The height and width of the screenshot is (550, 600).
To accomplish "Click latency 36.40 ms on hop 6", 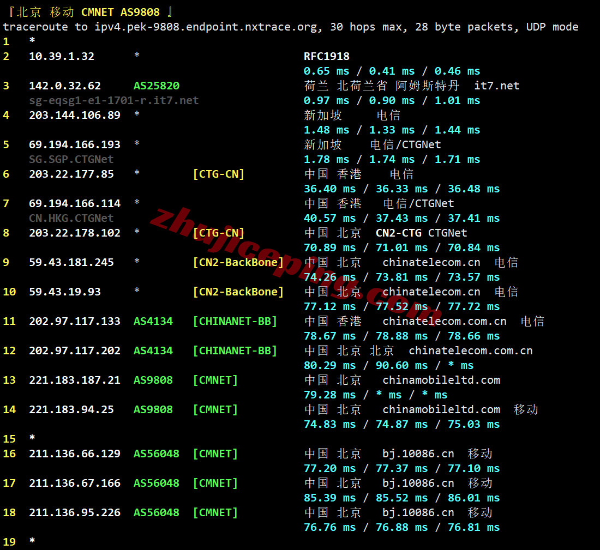I will (x=330, y=189).
